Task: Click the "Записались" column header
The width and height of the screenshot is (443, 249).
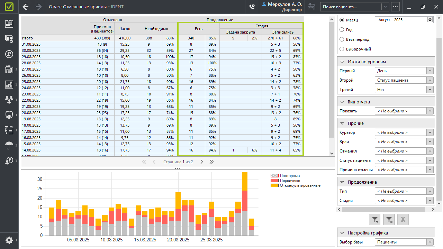Action: pyautogui.click(x=282, y=32)
